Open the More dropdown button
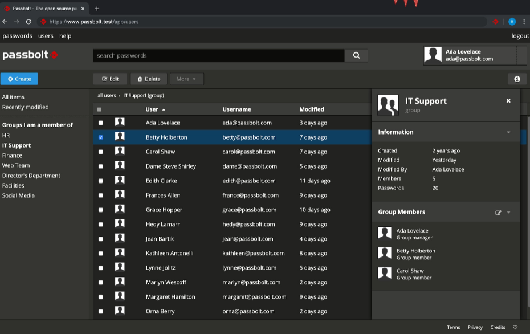Viewport: 530px width, 334px height. tap(186, 79)
